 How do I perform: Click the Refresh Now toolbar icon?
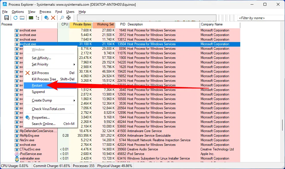click(x=15, y=18)
